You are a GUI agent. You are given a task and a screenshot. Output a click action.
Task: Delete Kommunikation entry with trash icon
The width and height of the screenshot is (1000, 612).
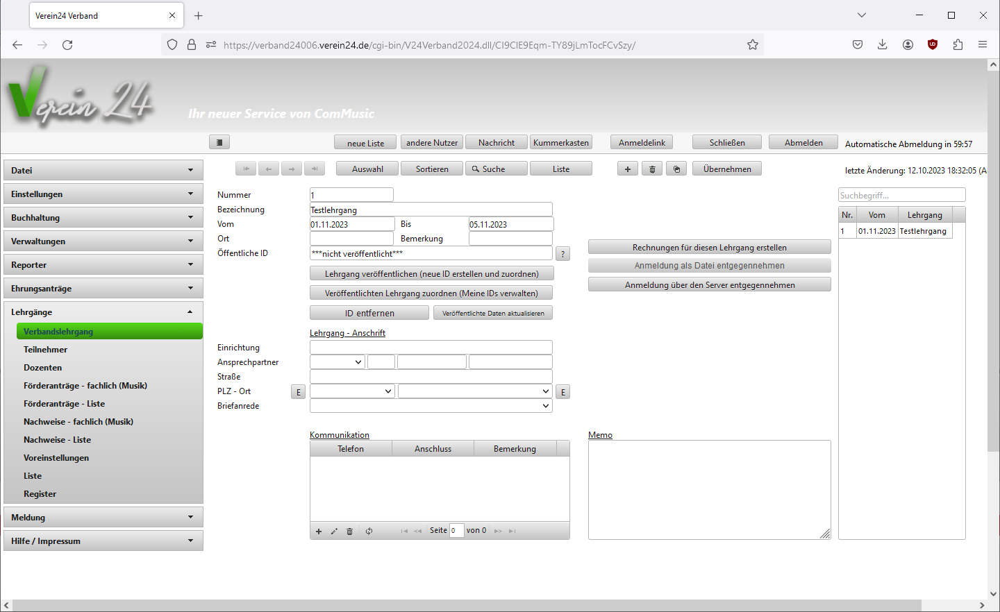[350, 531]
